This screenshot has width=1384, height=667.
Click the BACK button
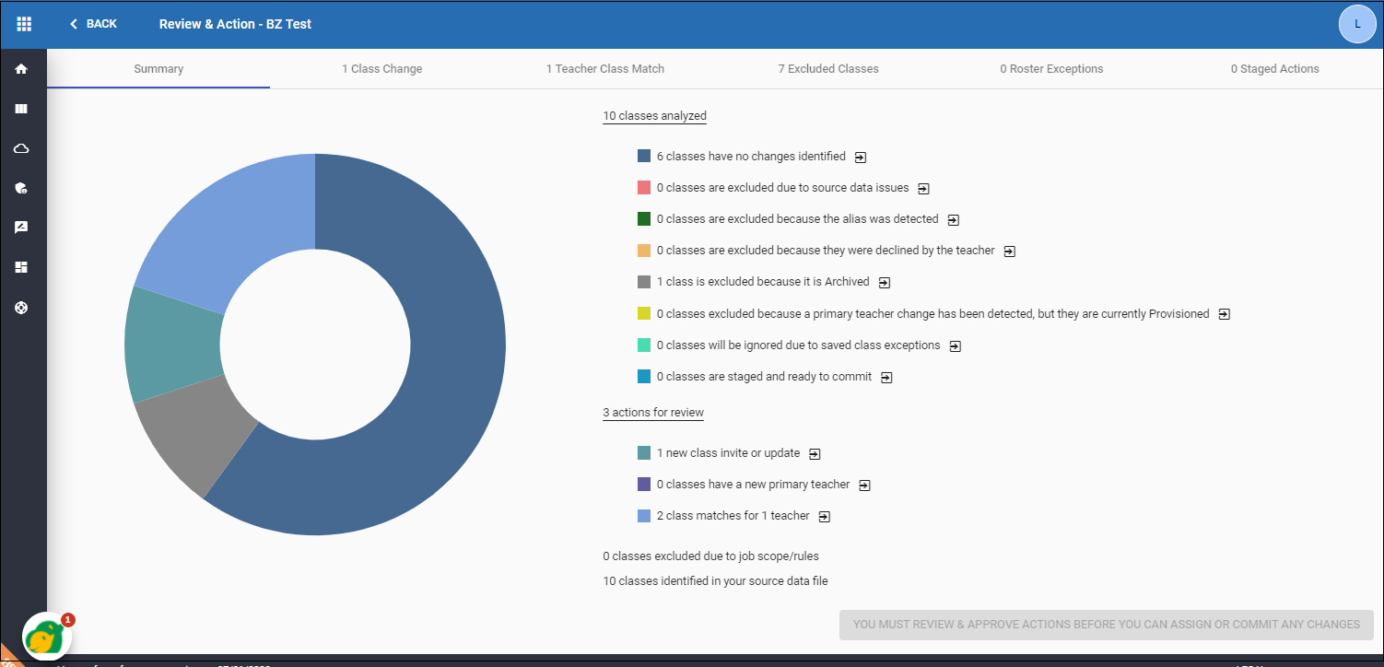pyautogui.click(x=93, y=24)
